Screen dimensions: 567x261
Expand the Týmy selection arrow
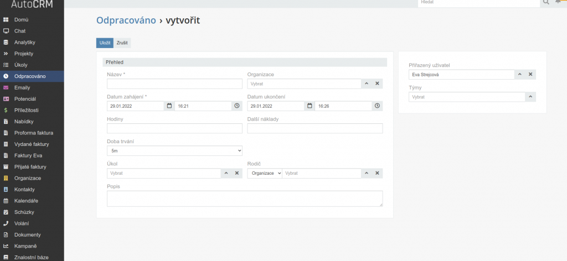tap(530, 97)
